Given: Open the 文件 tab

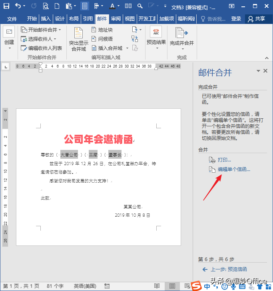Looking at the screenshot, I should pyautogui.click(x=12, y=19).
